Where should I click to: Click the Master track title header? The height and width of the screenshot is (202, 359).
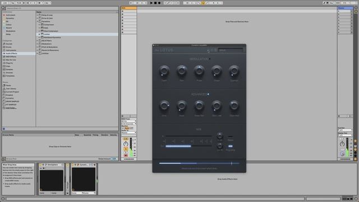click(346, 8)
